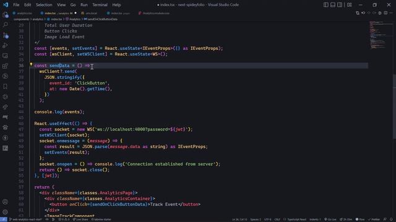Open the Run menu
Viewport: 396px width, 222px height.
pyautogui.click(x=84, y=5)
